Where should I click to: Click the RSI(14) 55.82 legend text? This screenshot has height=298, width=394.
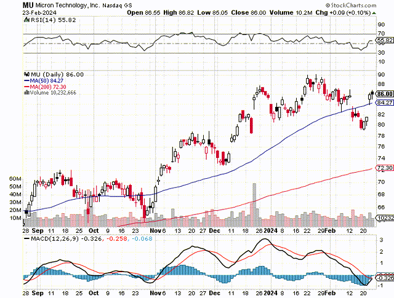[53, 20]
